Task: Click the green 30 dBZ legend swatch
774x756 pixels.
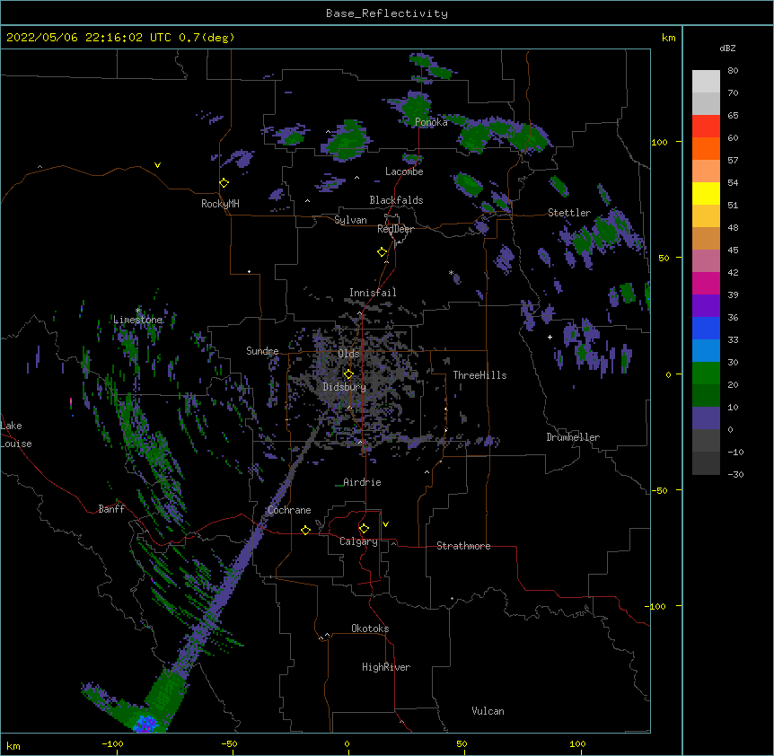Action: point(706,374)
